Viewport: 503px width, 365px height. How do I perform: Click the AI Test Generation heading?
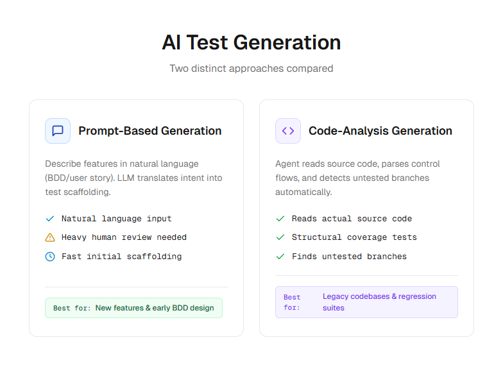(x=251, y=42)
